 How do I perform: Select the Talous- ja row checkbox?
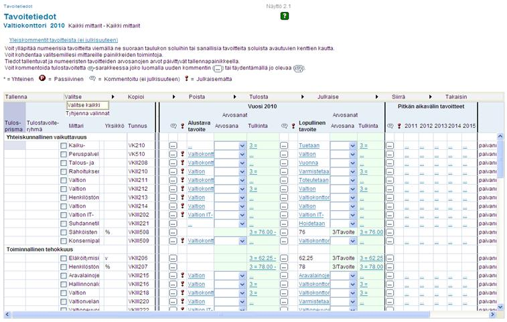64,163
